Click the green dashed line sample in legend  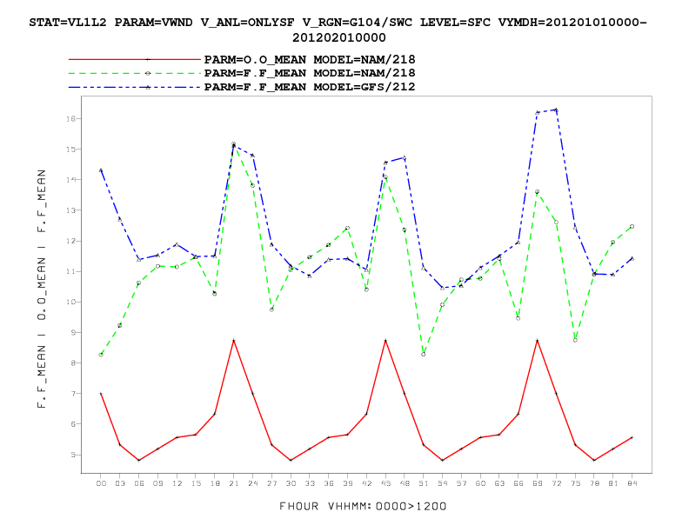135,73
